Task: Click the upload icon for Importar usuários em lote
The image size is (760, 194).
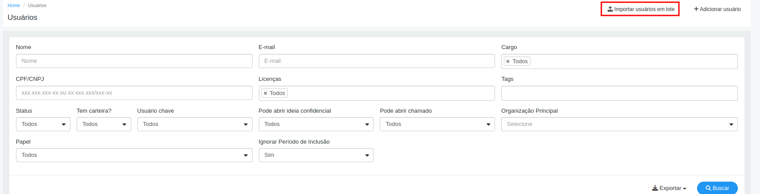Action: (x=610, y=9)
